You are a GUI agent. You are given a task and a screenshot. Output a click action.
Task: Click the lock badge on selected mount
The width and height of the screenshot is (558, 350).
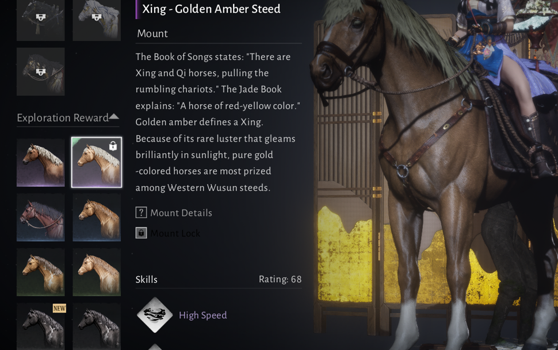click(x=113, y=146)
